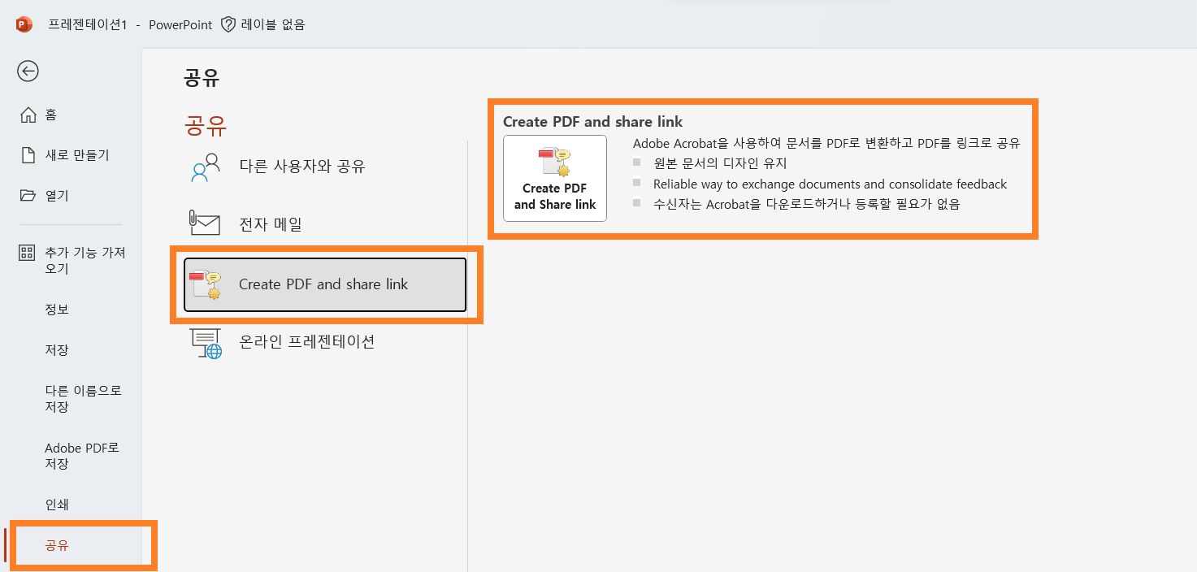Open the 레이블 없음 label badge
This screenshot has width=1197, height=572.
[262, 24]
